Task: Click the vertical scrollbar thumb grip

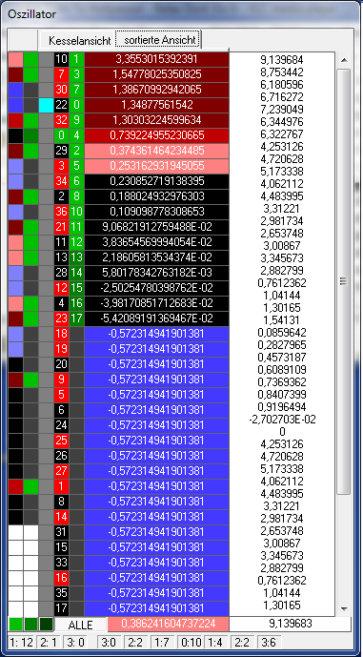Action: [x=344, y=280]
